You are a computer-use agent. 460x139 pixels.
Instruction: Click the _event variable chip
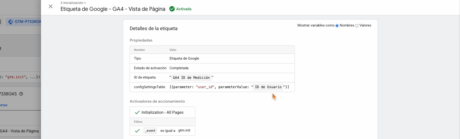point(150,131)
